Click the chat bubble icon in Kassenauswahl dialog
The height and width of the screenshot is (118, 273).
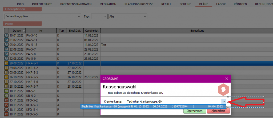(223, 89)
